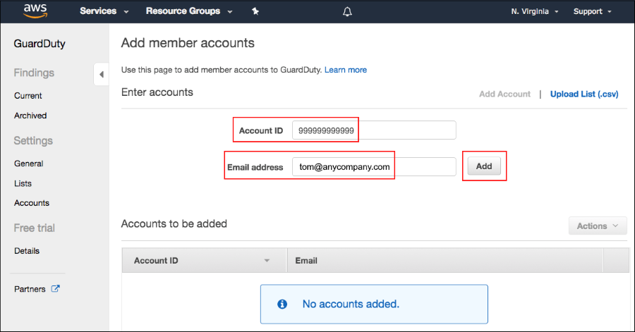Sort by Account ID column arrow
Viewport: 635px width, 332px height.
[267, 261]
